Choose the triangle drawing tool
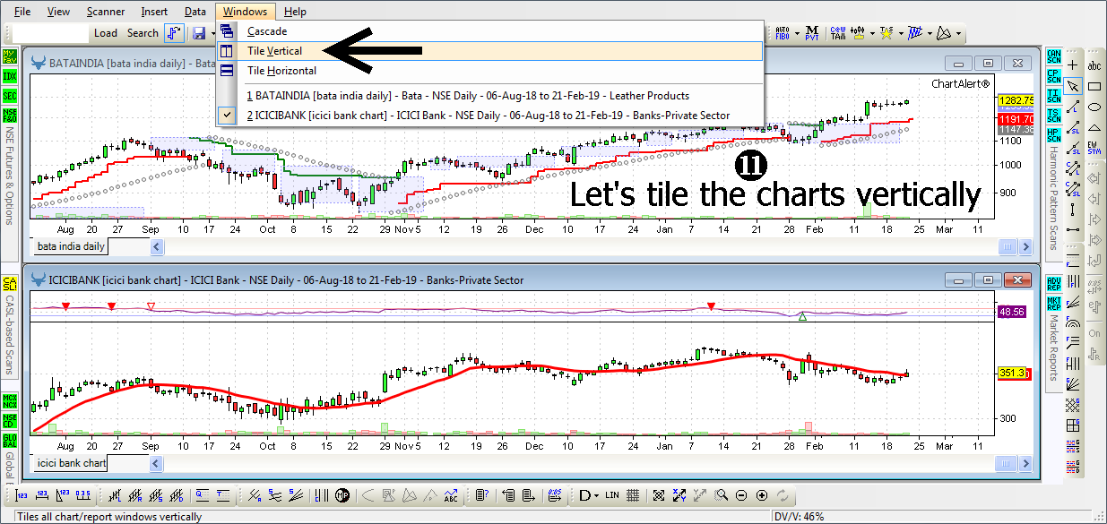The height and width of the screenshot is (524, 1107). pyautogui.click(x=1094, y=127)
